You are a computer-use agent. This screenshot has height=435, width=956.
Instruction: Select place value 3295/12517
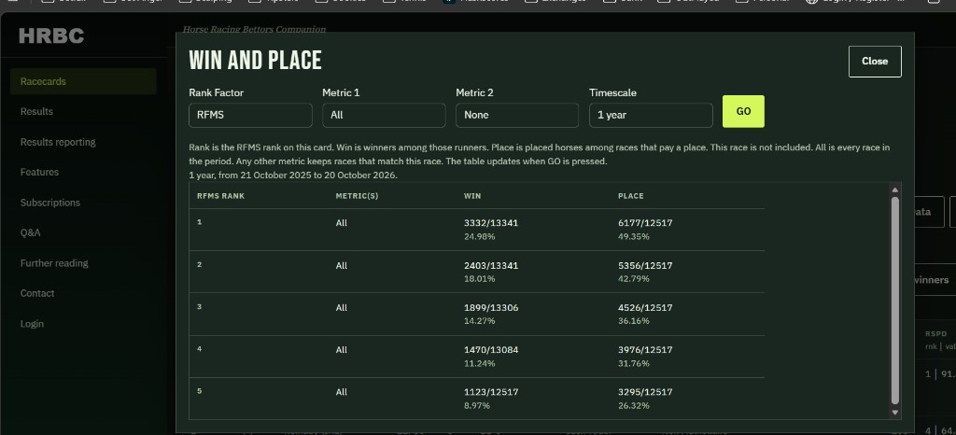645,392
